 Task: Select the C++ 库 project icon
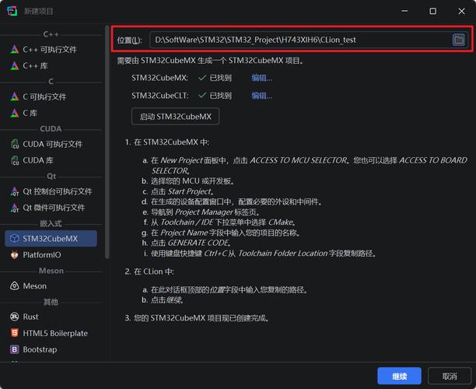pyautogui.click(x=14, y=65)
